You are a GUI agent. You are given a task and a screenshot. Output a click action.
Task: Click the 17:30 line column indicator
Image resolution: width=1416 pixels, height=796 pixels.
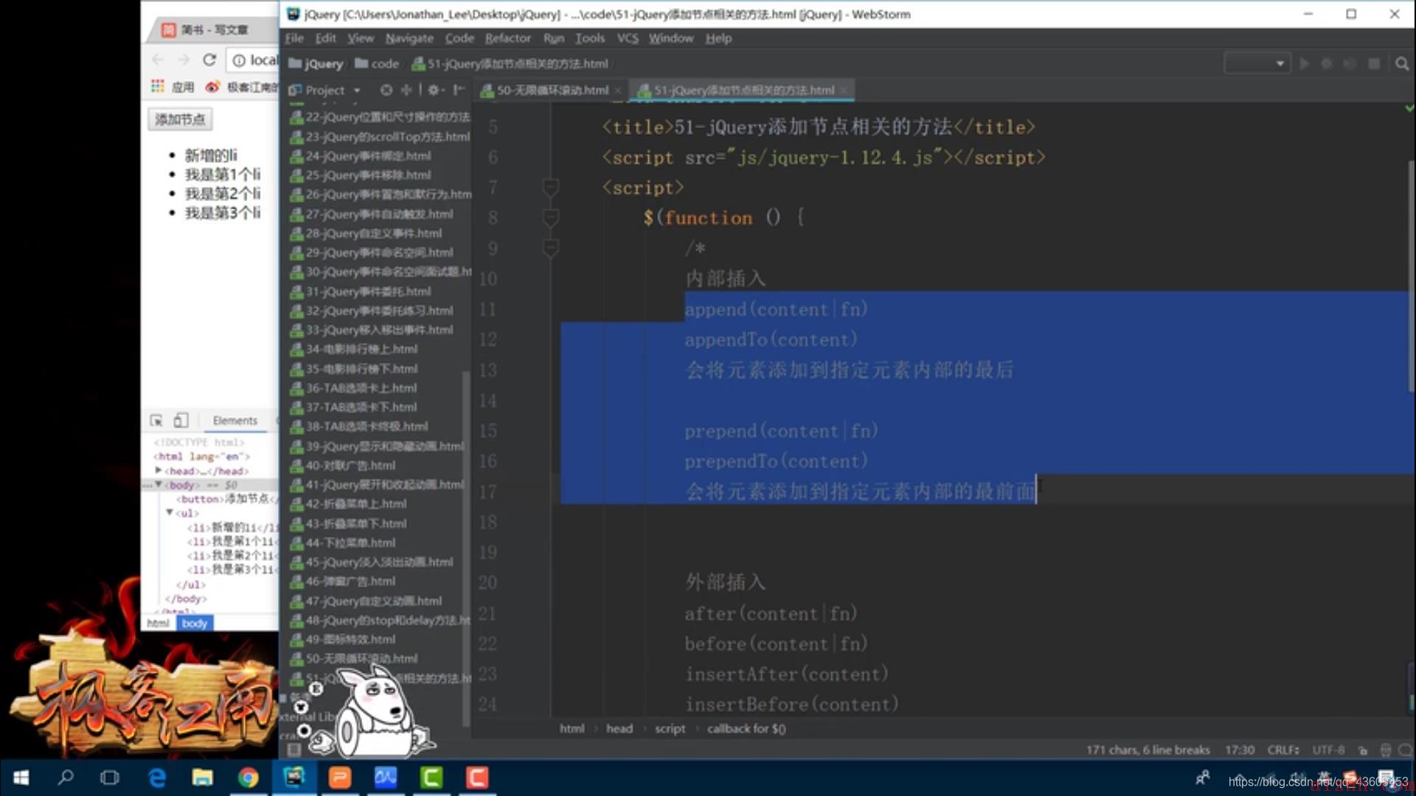[x=1240, y=750]
